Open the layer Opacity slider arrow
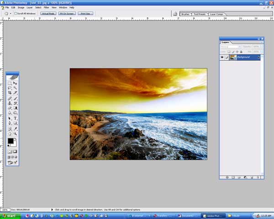This screenshot has width=274, height=219. pyautogui.click(x=261, y=47)
